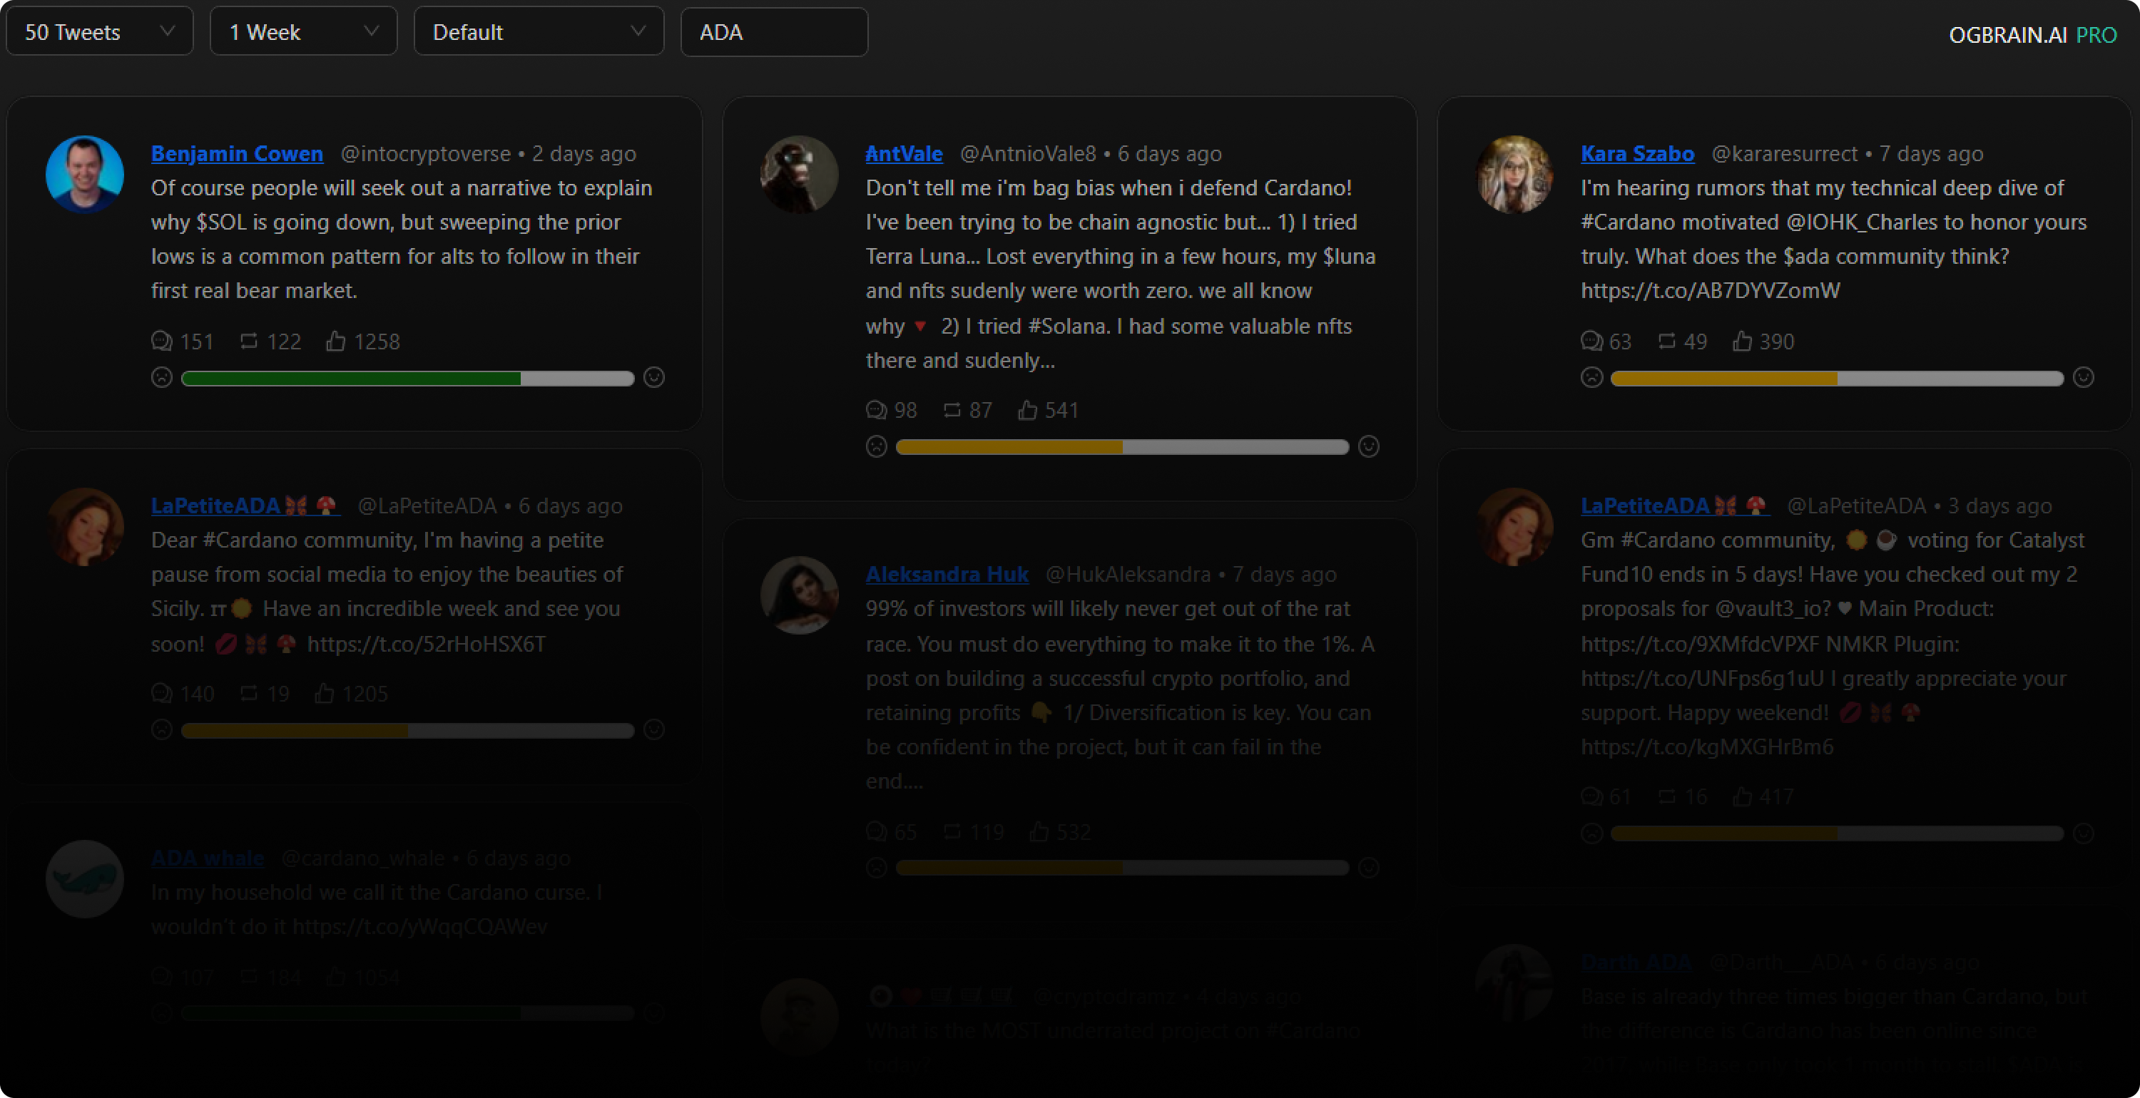Click https://t.co/52rHoHSX6T in LaPetiteADA tweet

pyautogui.click(x=426, y=644)
